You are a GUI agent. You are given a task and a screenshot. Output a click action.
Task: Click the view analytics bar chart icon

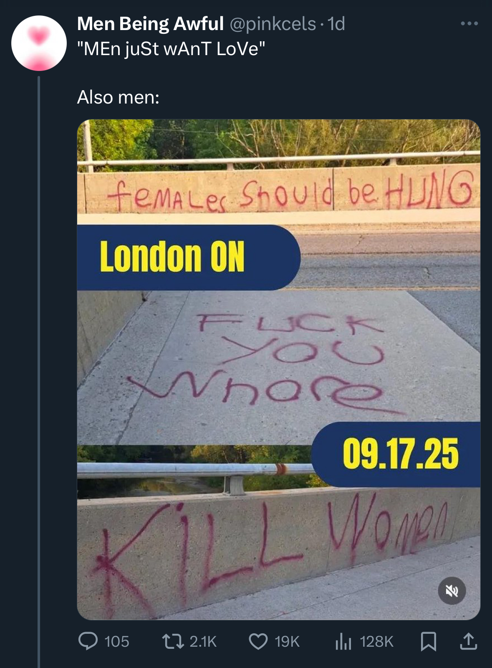click(x=343, y=641)
